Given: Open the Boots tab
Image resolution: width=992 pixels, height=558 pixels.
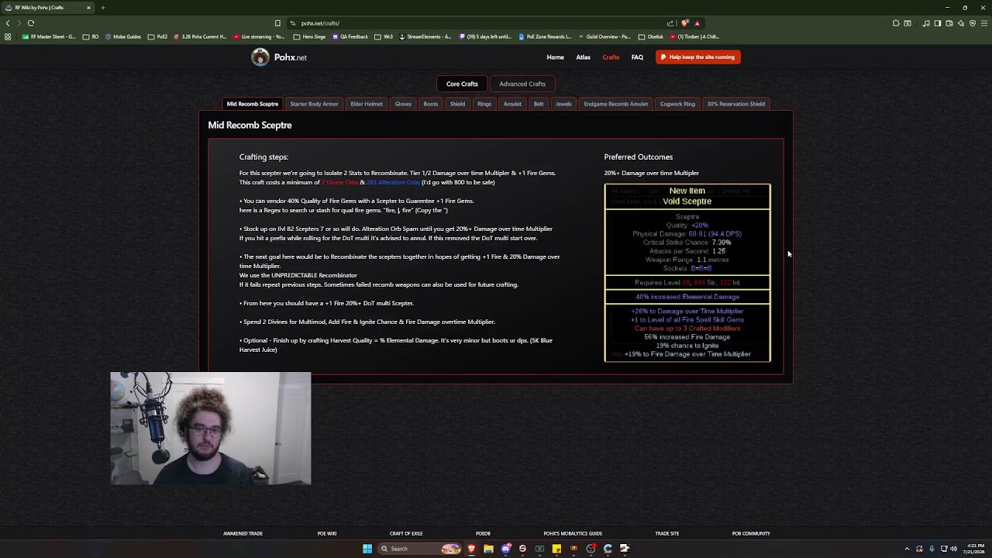Looking at the screenshot, I should [x=431, y=104].
